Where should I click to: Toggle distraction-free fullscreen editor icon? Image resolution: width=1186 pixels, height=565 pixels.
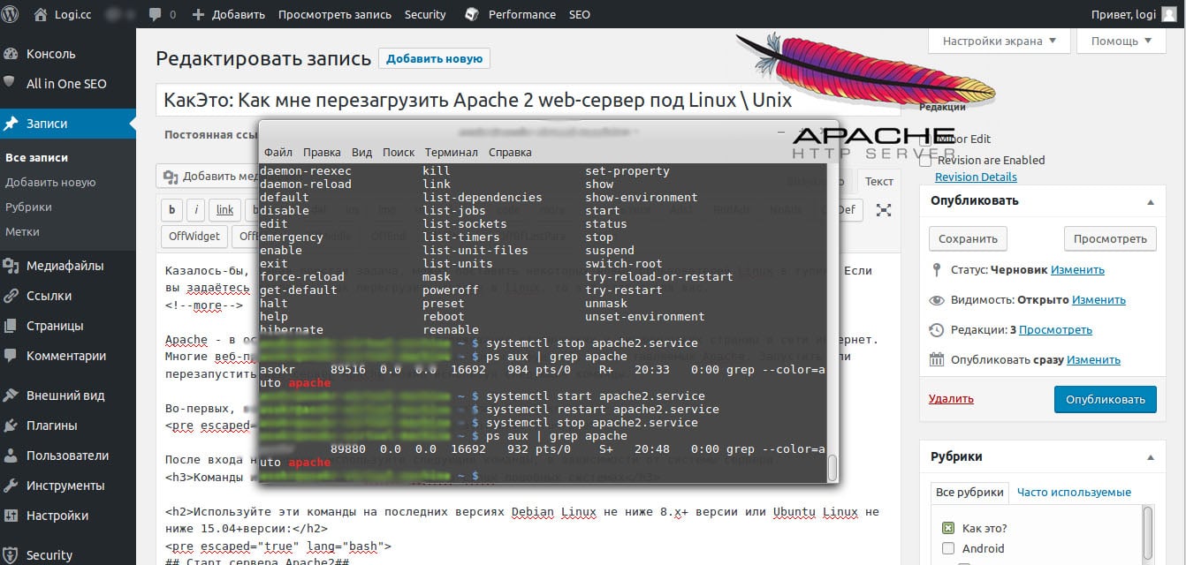tap(884, 209)
